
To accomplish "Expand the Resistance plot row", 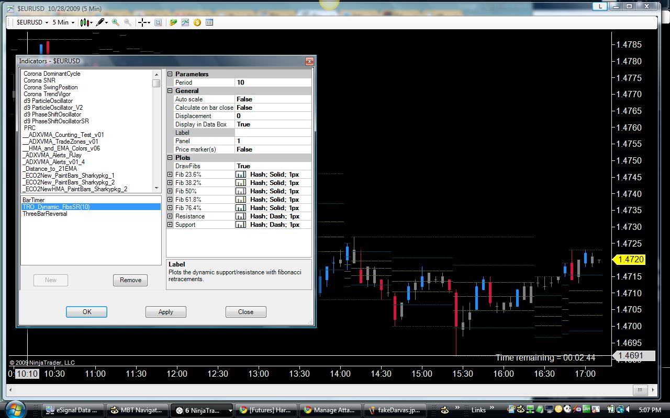I will click(x=170, y=216).
